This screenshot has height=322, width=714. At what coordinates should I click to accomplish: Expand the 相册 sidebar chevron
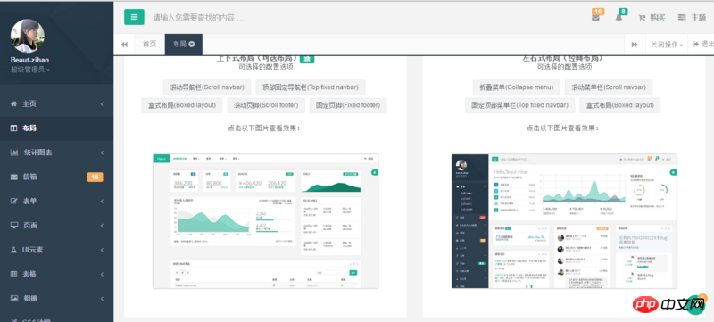click(x=102, y=298)
